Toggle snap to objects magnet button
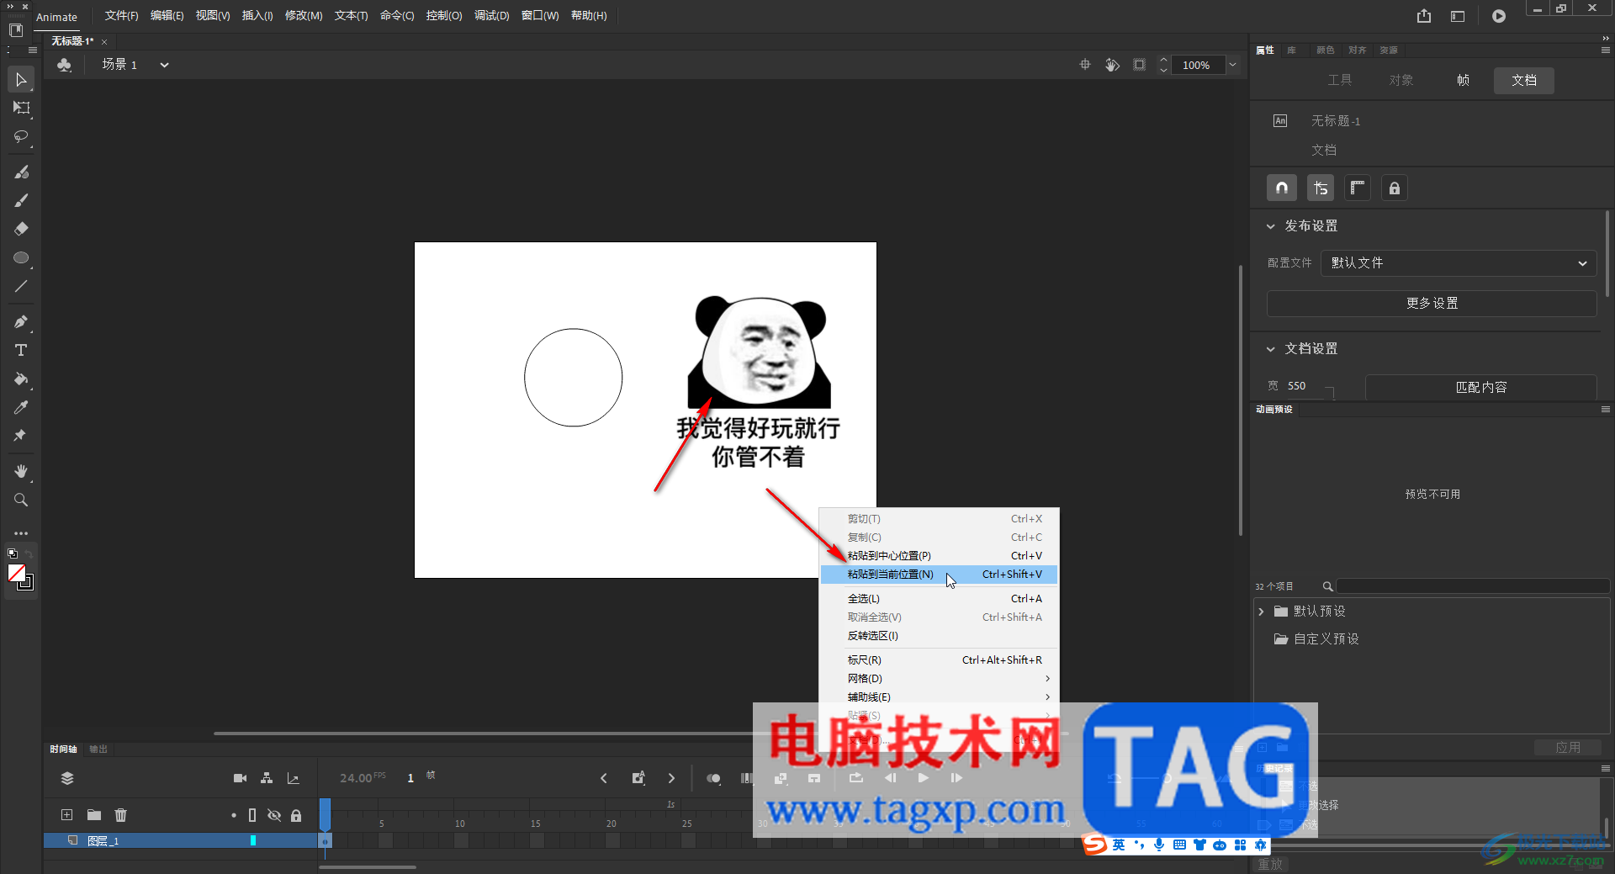This screenshot has width=1615, height=874. pos(1282,188)
